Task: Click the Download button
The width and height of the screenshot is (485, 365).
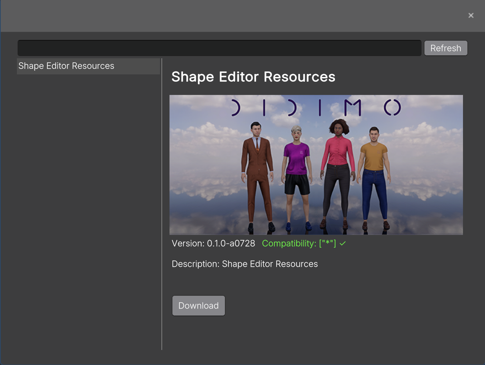Action: (198, 306)
